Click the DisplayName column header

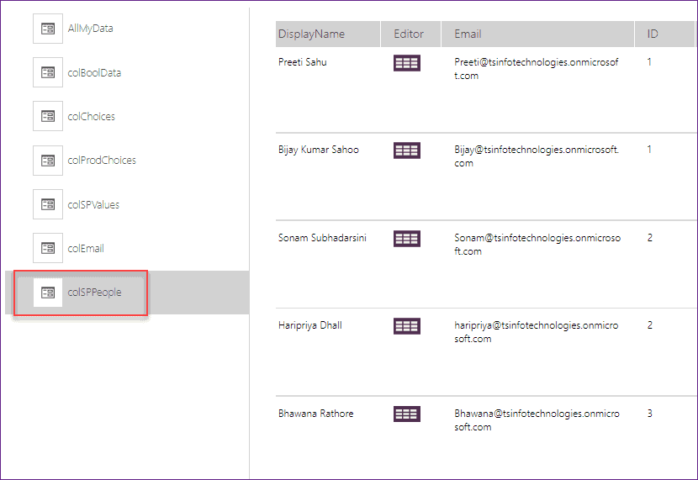coord(328,34)
